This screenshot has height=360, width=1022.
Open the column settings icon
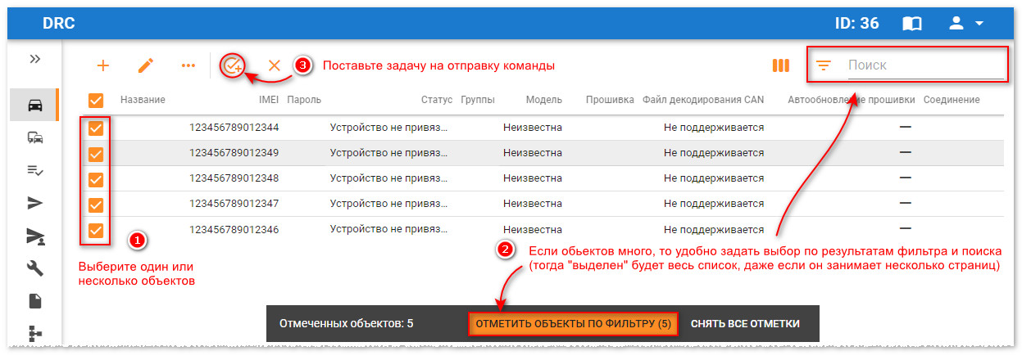781,65
